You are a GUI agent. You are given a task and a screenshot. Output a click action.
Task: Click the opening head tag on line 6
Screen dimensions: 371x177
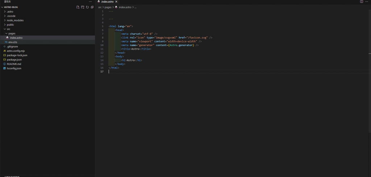point(119,30)
